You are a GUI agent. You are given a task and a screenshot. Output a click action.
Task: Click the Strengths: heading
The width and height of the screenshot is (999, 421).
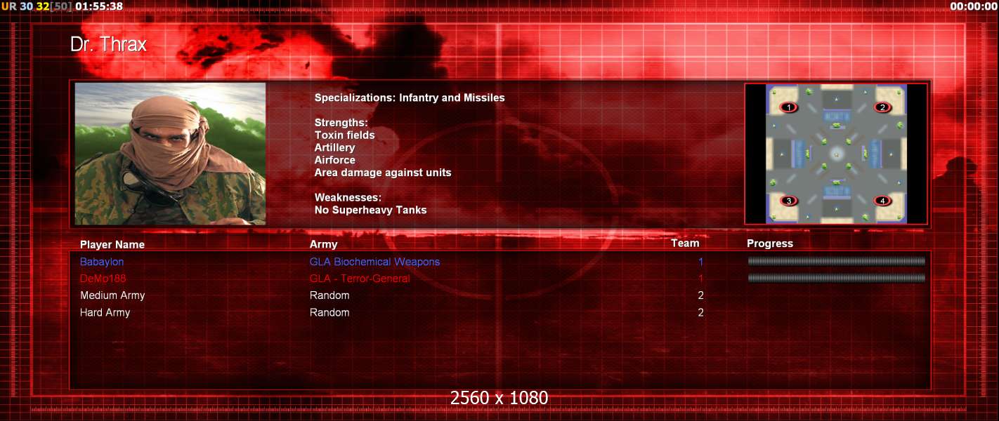click(x=341, y=123)
